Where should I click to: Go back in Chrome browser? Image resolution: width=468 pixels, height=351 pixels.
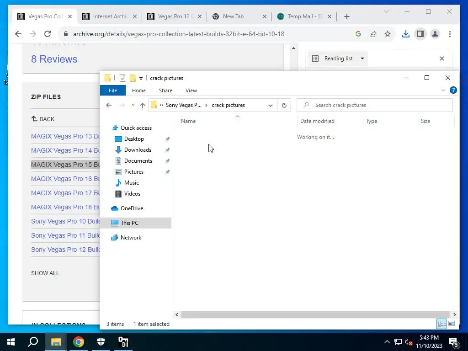pos(18,34)
